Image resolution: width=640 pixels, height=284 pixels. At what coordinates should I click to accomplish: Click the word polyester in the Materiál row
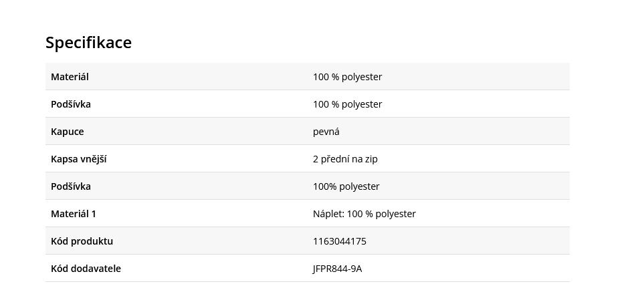[x=362, y=77]
